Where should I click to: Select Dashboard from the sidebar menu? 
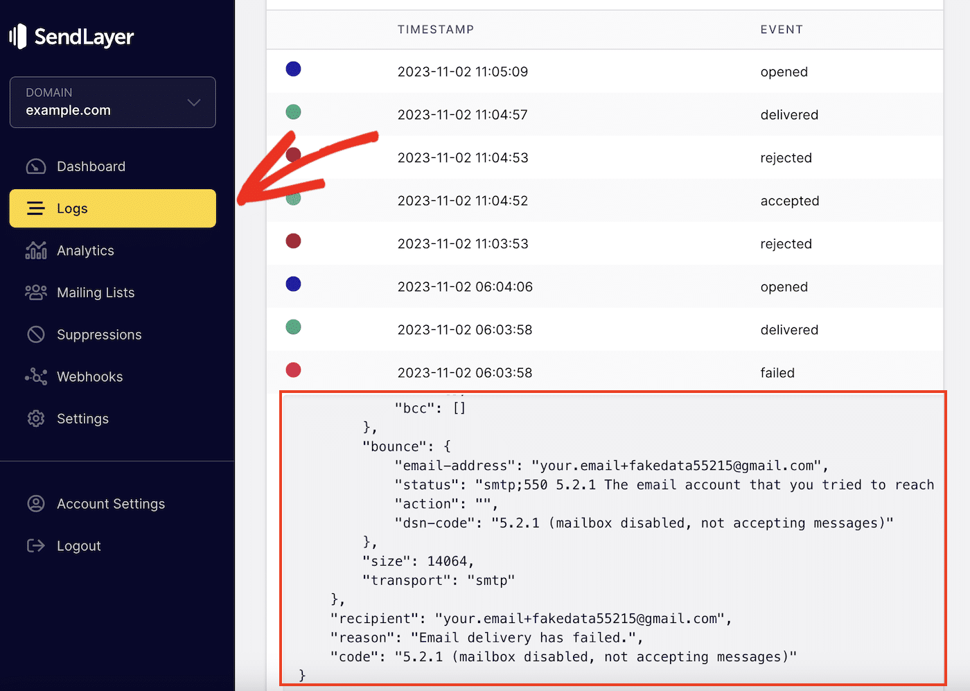(91, 166)
